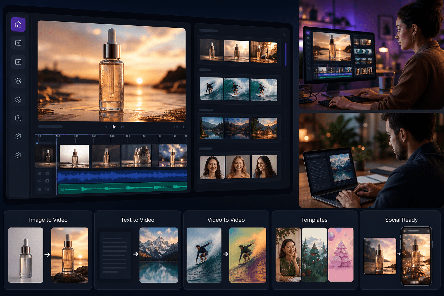This screenshot has height=296, width=444.
Task: Choose the green Christmas tree template
Action: (314, 255)
